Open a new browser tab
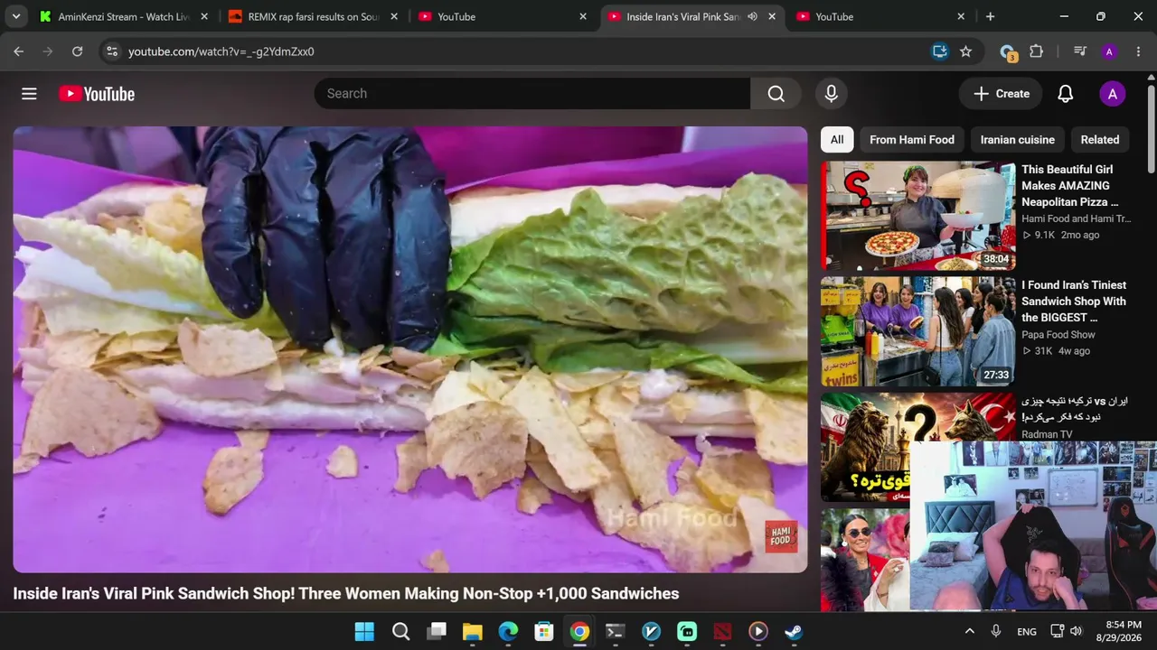Image resolution: width=1157 pixels, height=650 pixels. click(990, 16)
